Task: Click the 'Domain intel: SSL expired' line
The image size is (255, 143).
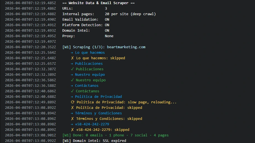Action: [x=94, y=141]
